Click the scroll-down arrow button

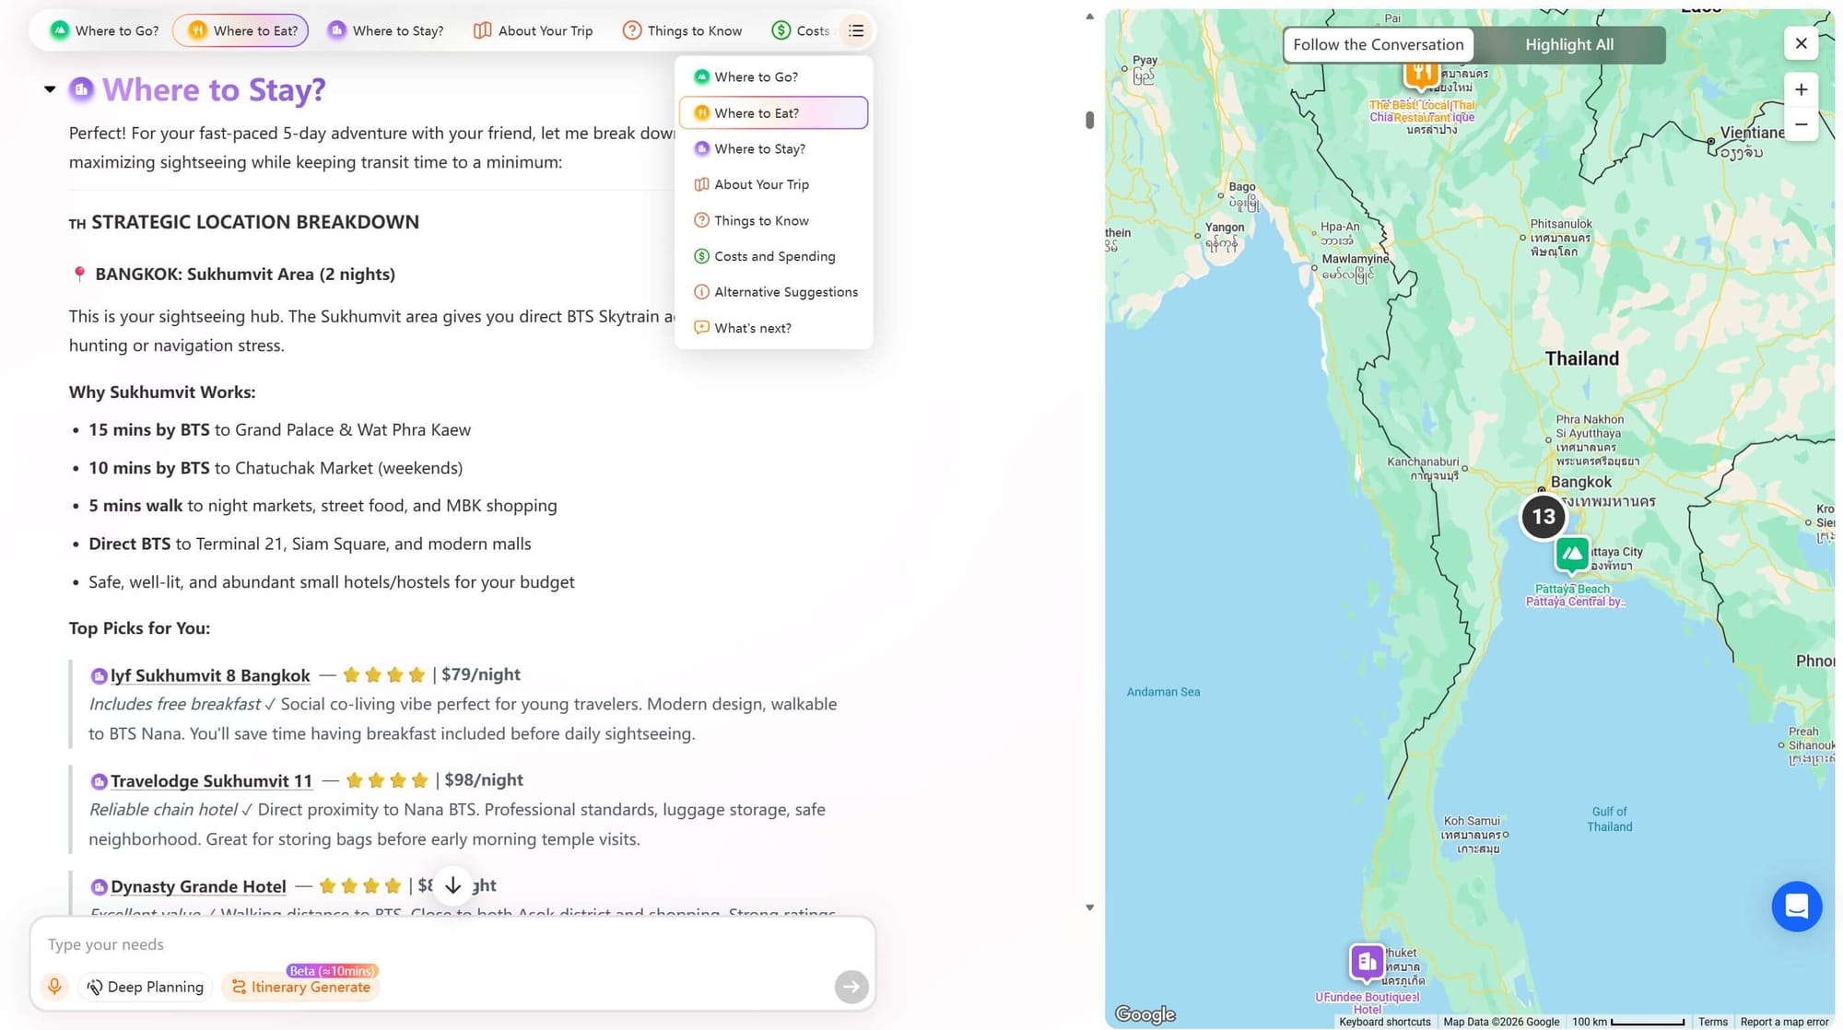pos(452,885)
